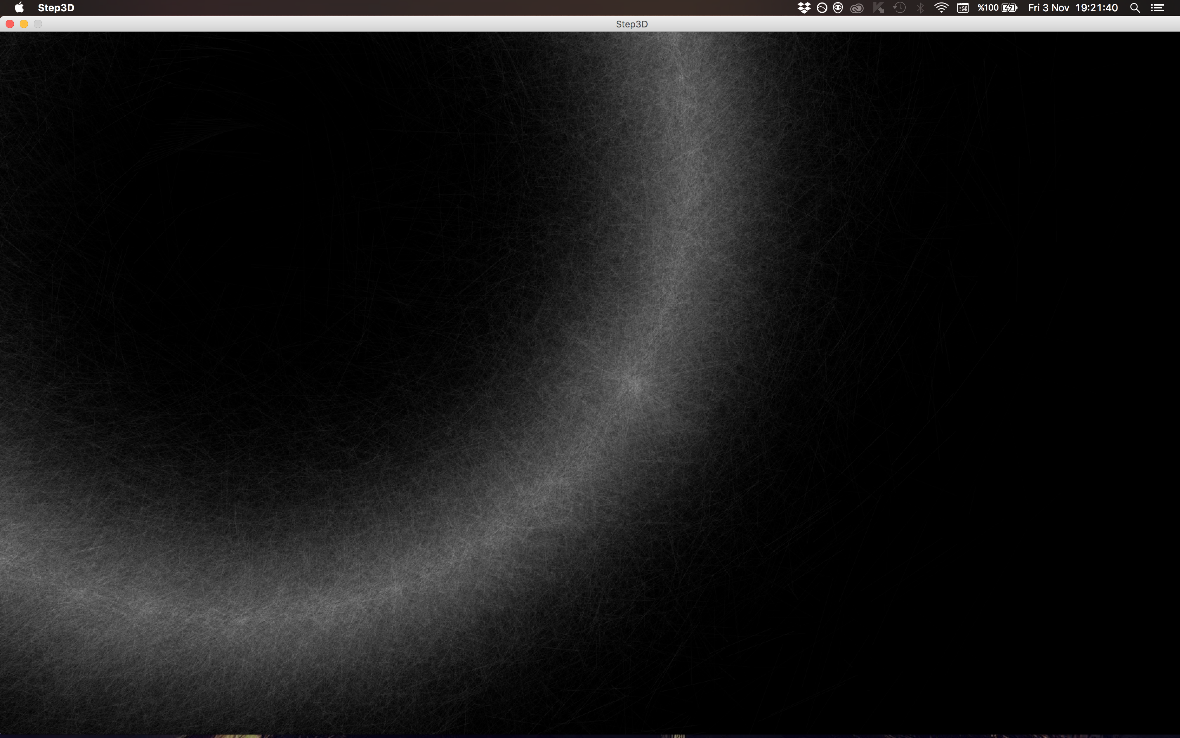Click the circular icon next to Dropbox
Screen dimensions: 1180x738
point(822,8)
